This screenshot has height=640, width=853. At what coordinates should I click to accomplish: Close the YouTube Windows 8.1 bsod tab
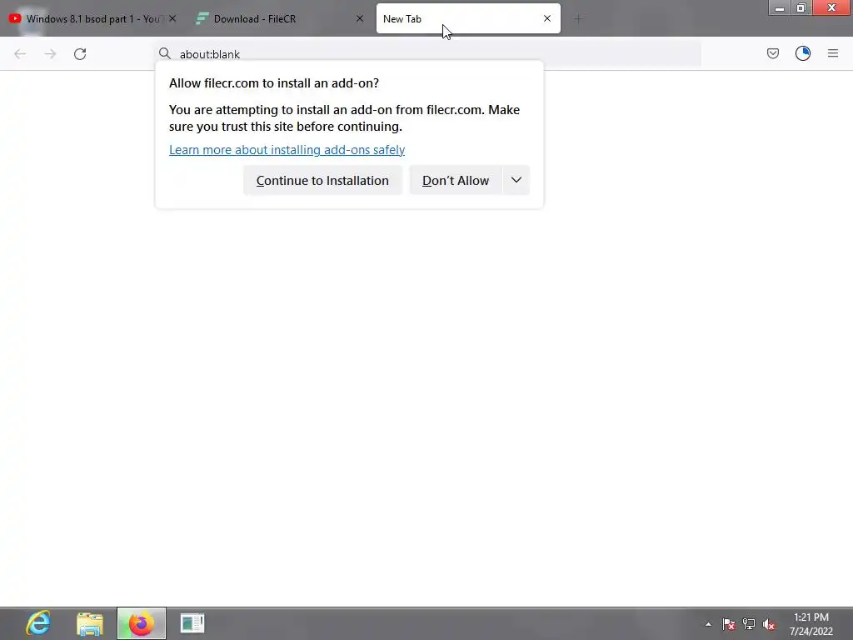click(x=172, y=18)
